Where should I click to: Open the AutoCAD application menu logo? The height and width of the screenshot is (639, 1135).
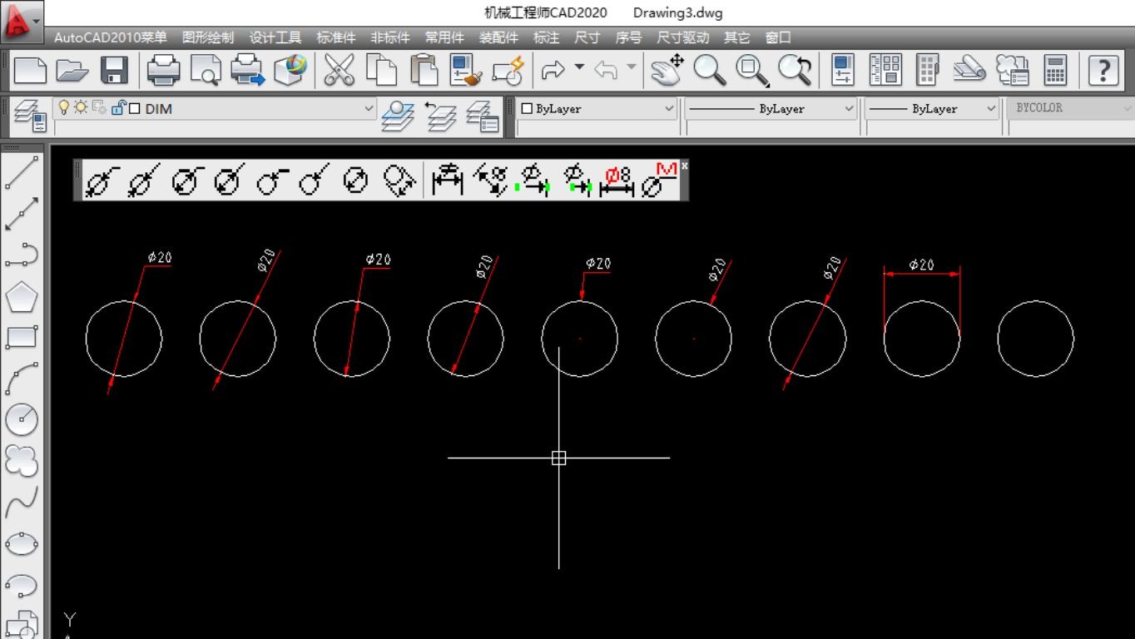click(22, 22)
